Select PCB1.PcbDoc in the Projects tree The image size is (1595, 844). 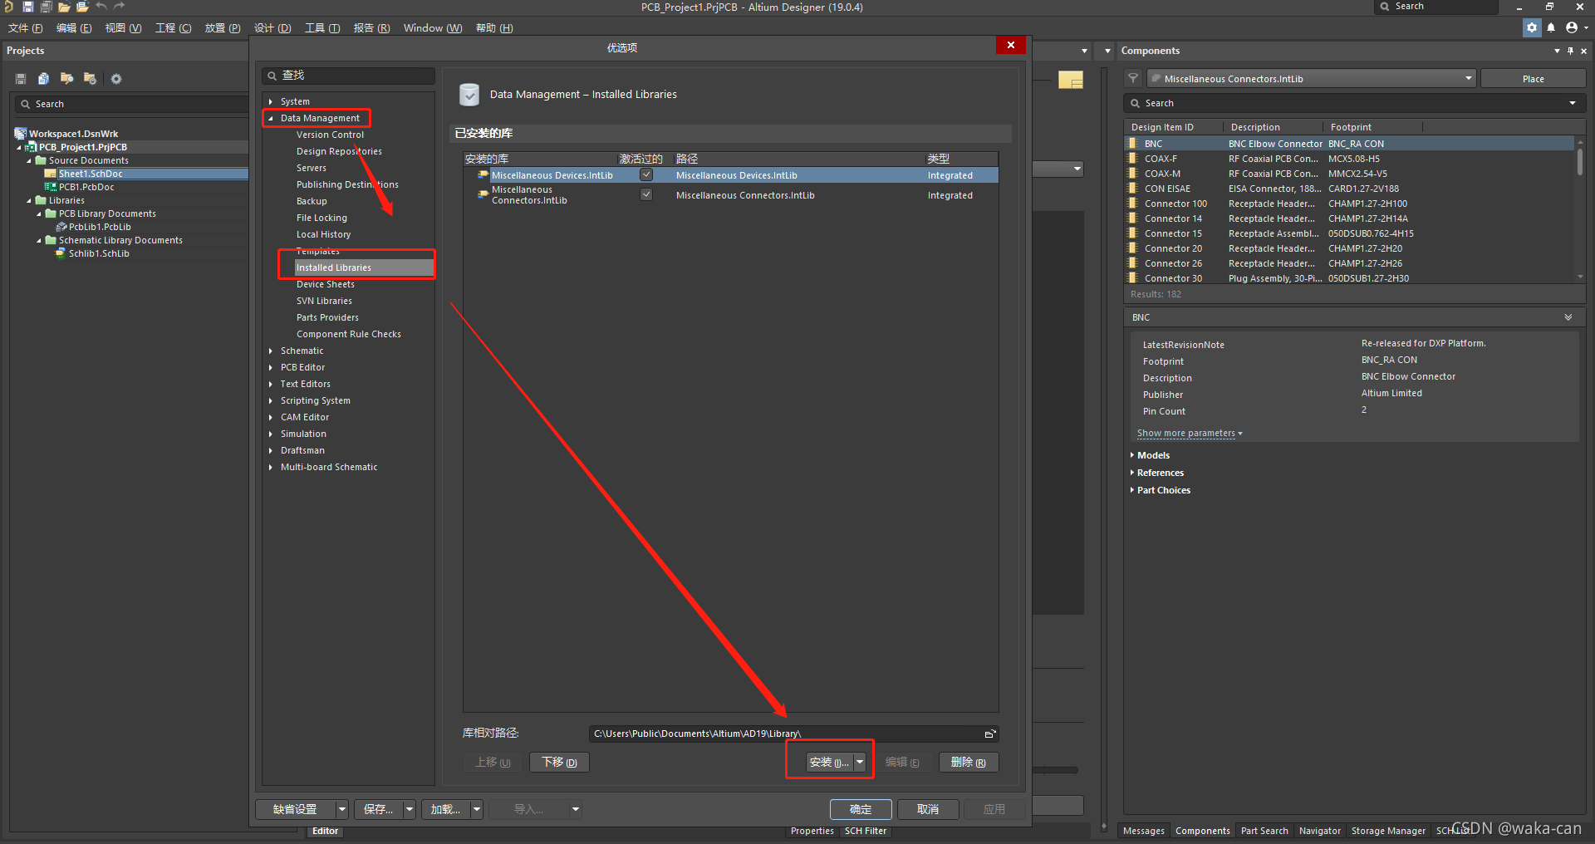point(86,187)
